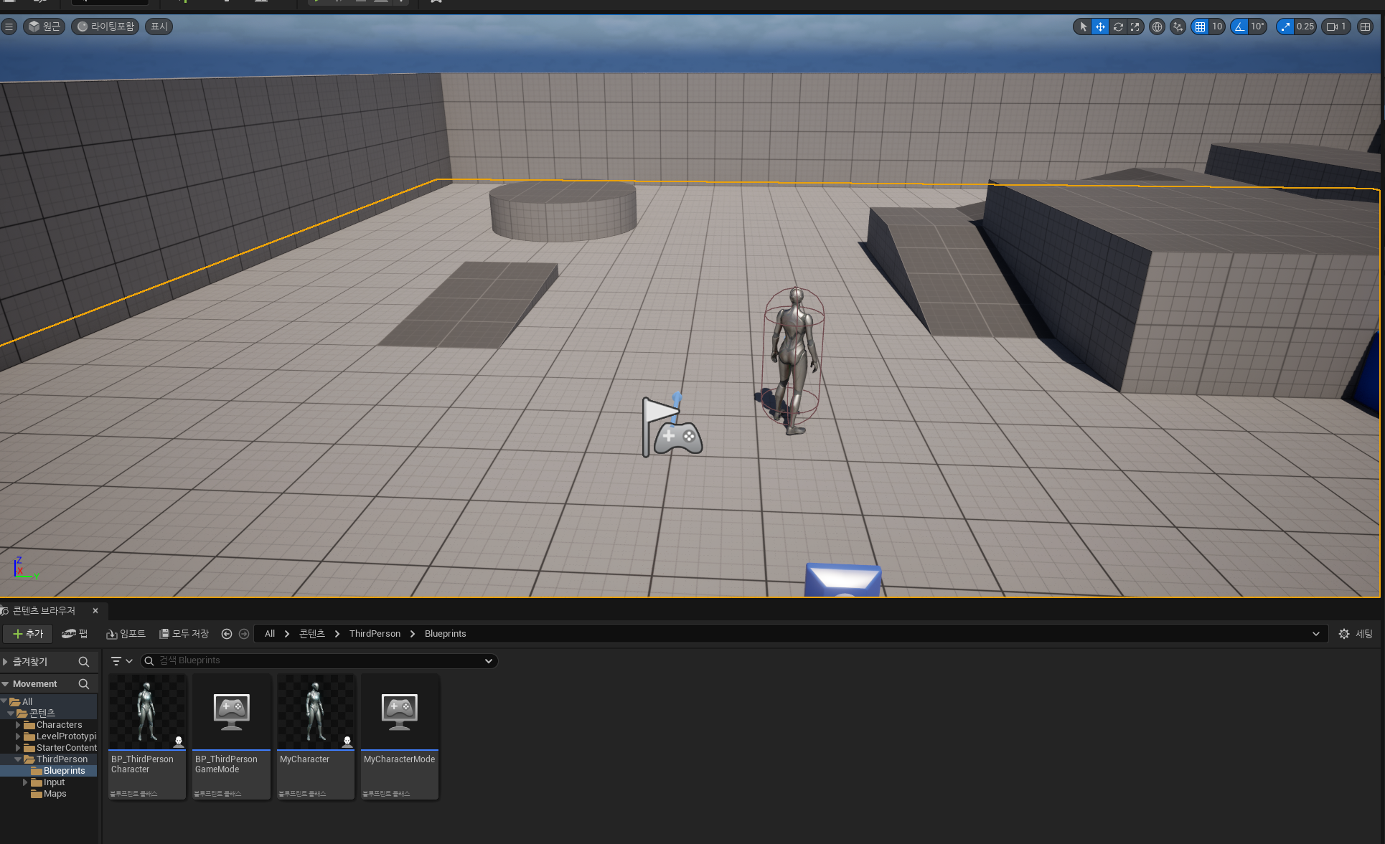Viewport: 1385px width, 844px height.
Task: Activate the scale transform tool
Action: [1135, 27]
